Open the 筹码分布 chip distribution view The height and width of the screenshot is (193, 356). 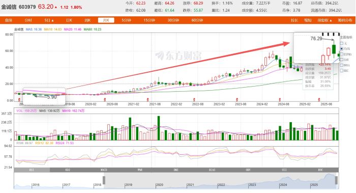pos(345,20)
